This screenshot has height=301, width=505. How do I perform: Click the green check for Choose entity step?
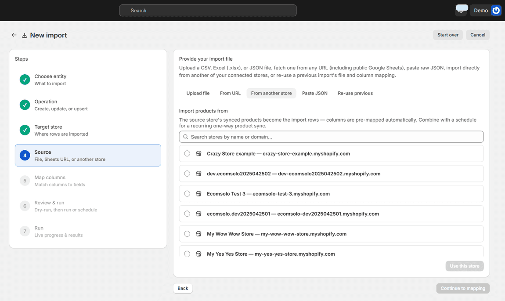click(x=25, y=80)
